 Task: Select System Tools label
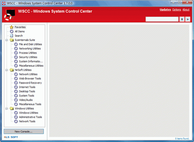(26, 96)
